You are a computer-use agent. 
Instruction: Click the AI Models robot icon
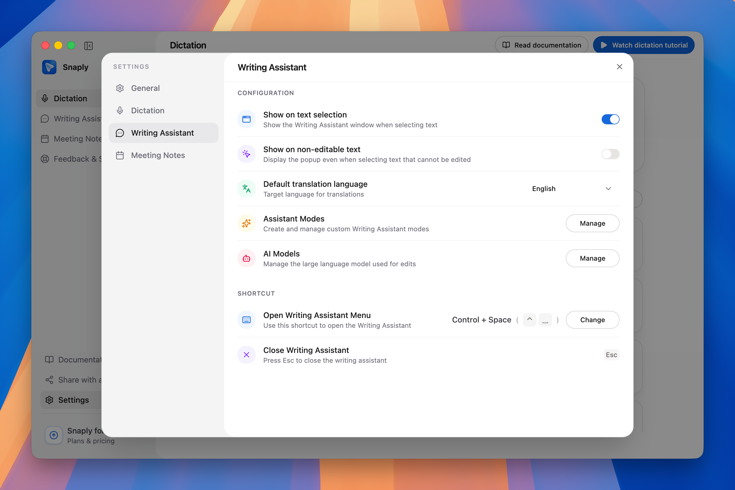click(x=246, y=258)
